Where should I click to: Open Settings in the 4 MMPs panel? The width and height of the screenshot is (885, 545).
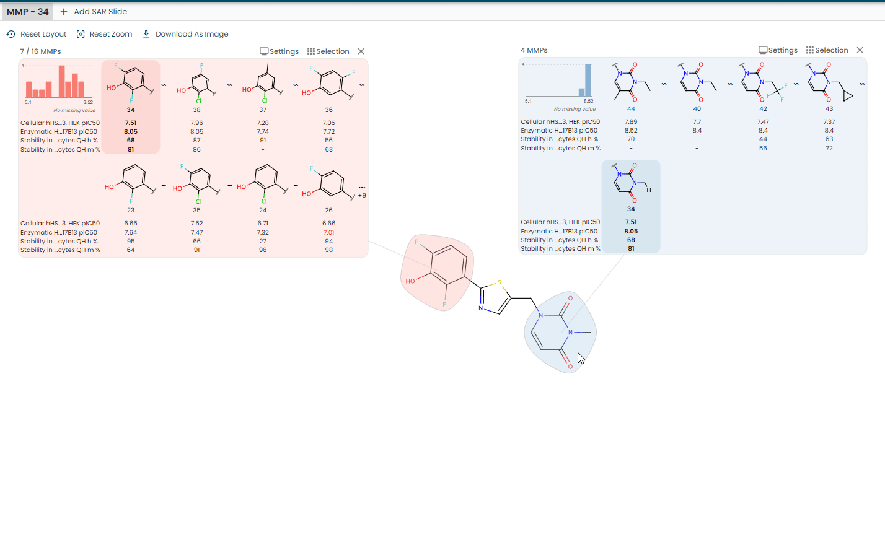778,50
